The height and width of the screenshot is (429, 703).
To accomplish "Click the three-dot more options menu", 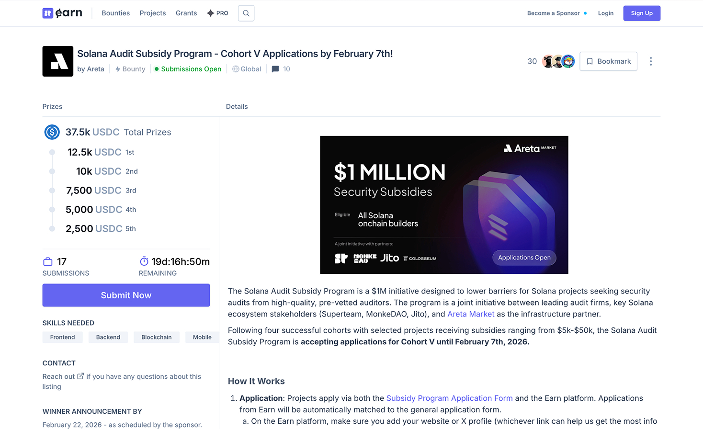I will click(651, 61).
